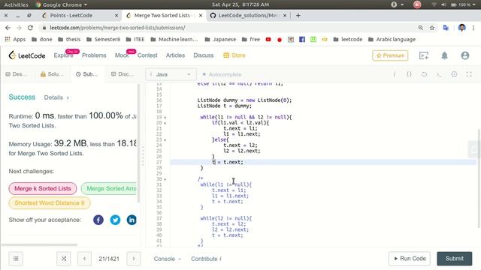Click the Run Code button
Image resolution: width=481 pixels, height=270 pixels.
coord(410,259)
